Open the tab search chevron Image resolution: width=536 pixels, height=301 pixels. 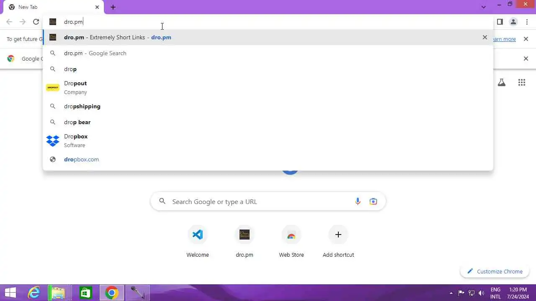click(x=484, y=7)
